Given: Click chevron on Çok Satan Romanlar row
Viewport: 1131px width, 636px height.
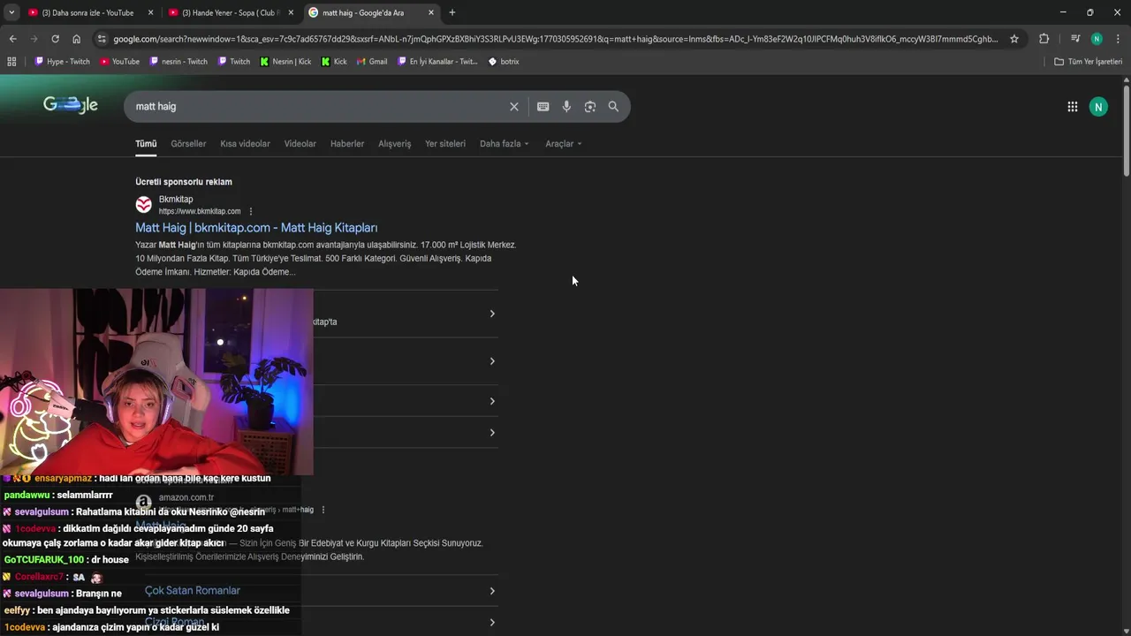Looking at the screenshot, I should (x=492, y=591).
